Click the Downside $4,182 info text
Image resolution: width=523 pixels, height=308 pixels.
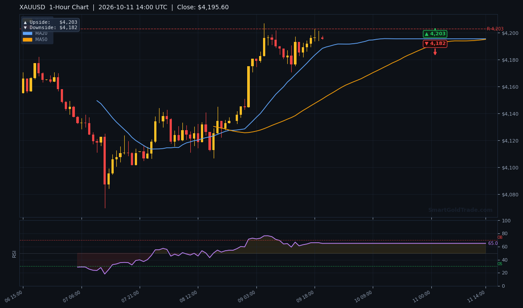[x=50, y=27]
